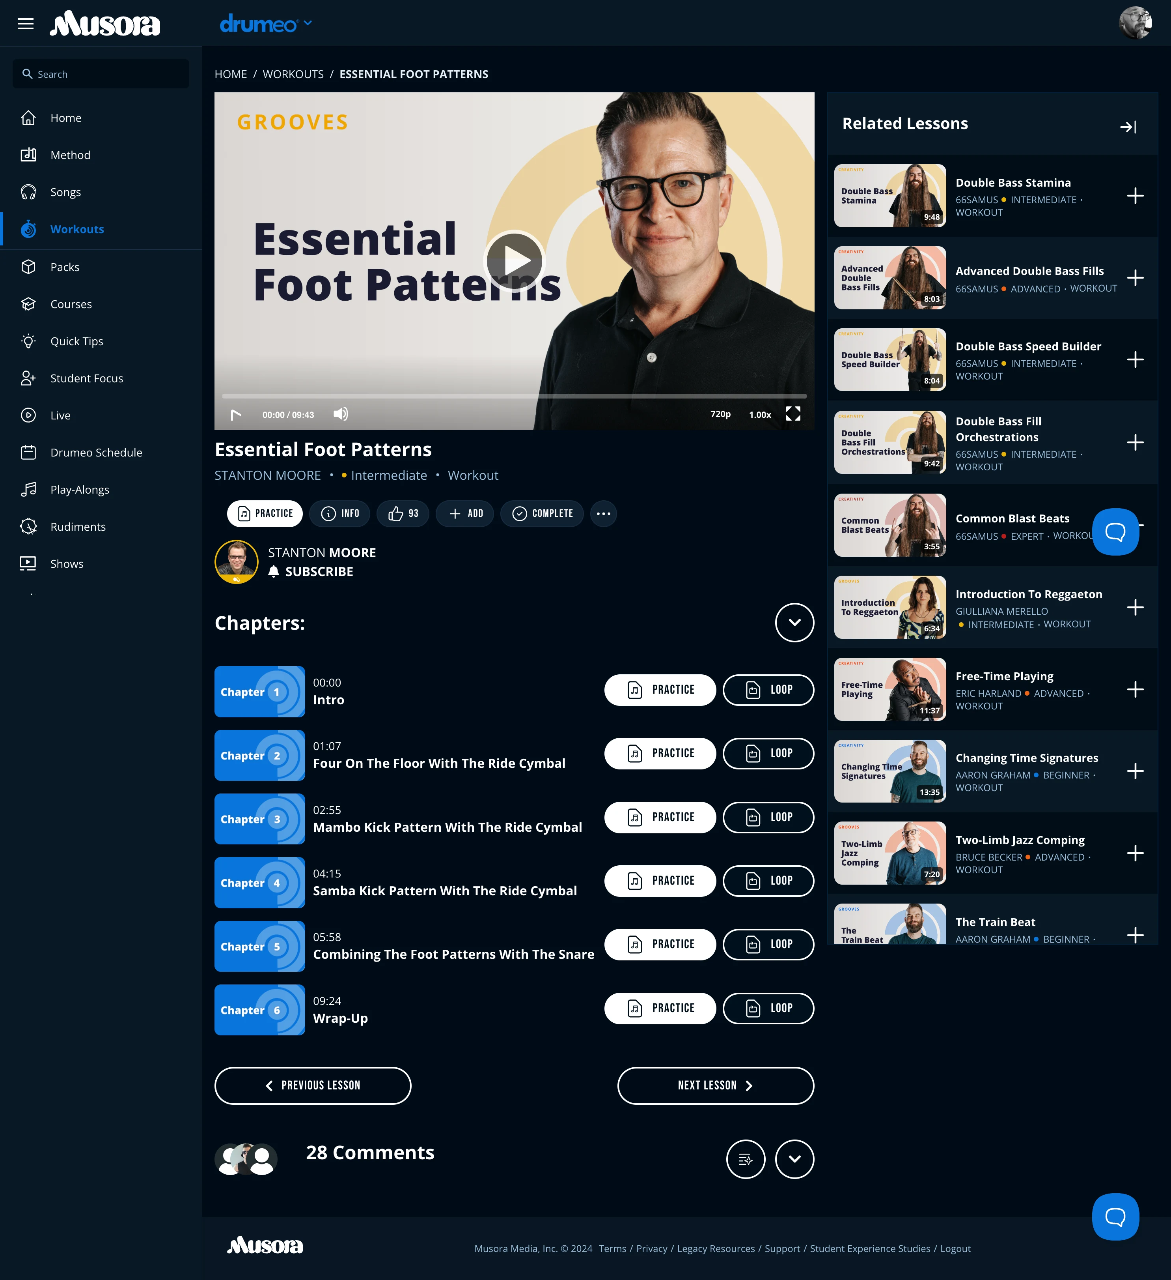Click the video player flag icon
This screenshot has height=1280, width=1171.
pos(236,415)
